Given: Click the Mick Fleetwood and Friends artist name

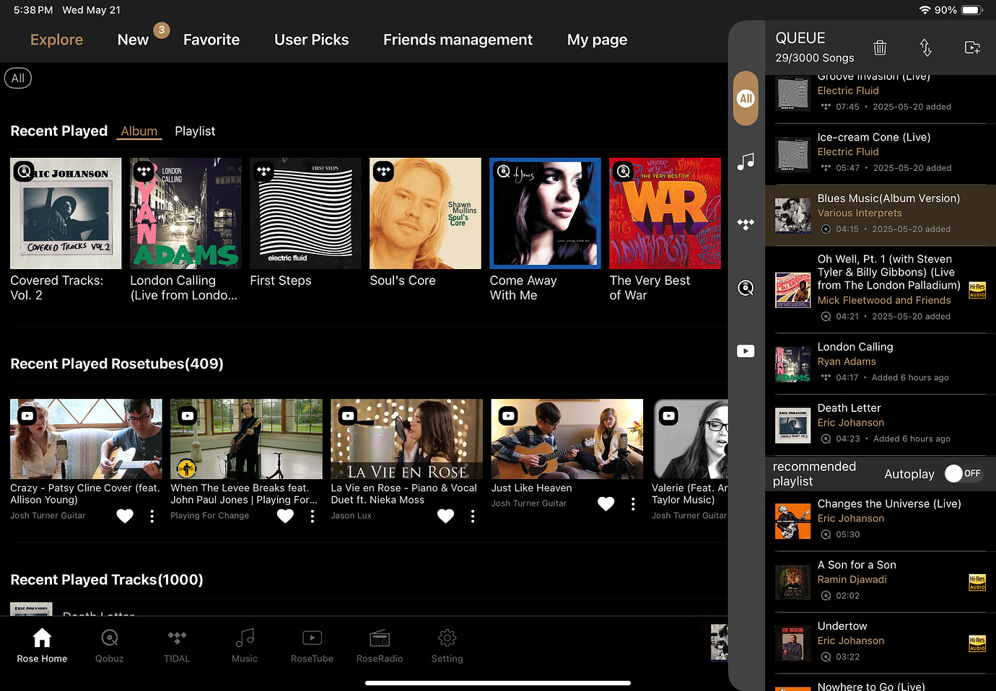Looking at the screenshot, I should (x=884, y=300).
